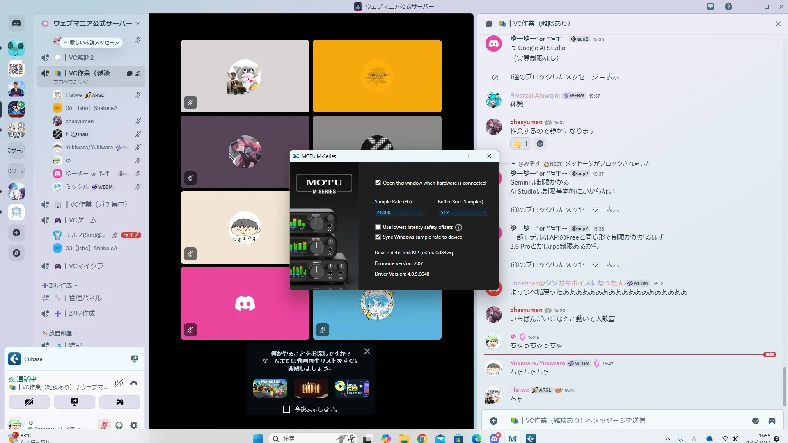Enable 'Use lowest latency safety offsets' checkbox
The image size is (788, 443).
tap(378, 227)
